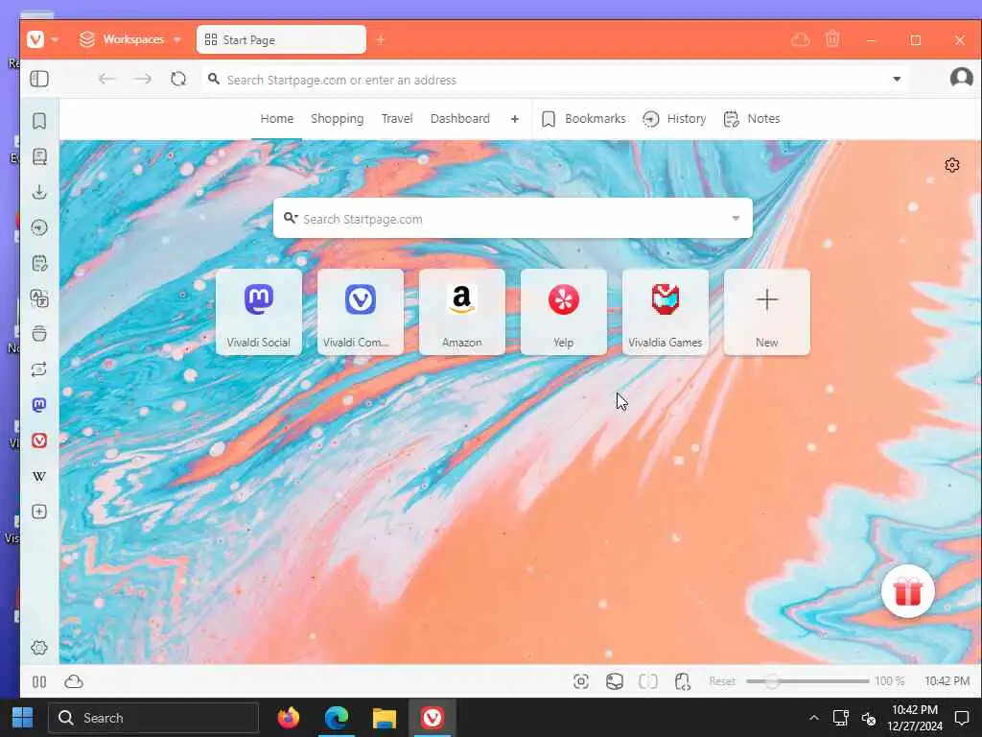
Task: Click the Search Startpage.com search field
Action: (513, 218)
